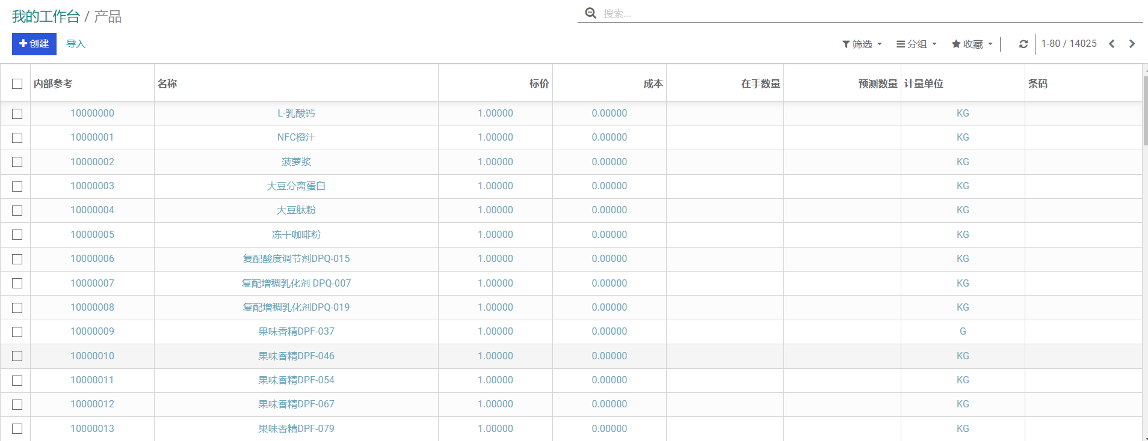
Task: Check the row 10000006 checkbox
Action: (17, 259)
